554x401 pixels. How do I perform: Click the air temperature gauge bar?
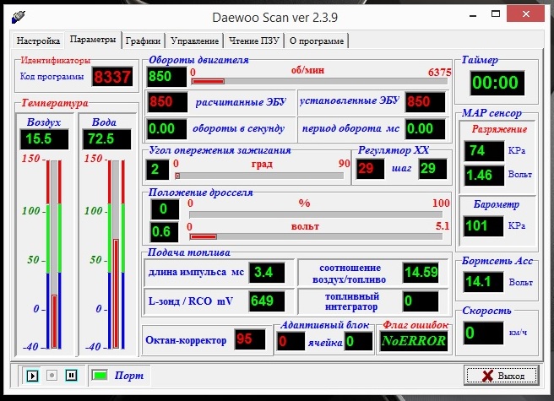click(x=55, y=252)
